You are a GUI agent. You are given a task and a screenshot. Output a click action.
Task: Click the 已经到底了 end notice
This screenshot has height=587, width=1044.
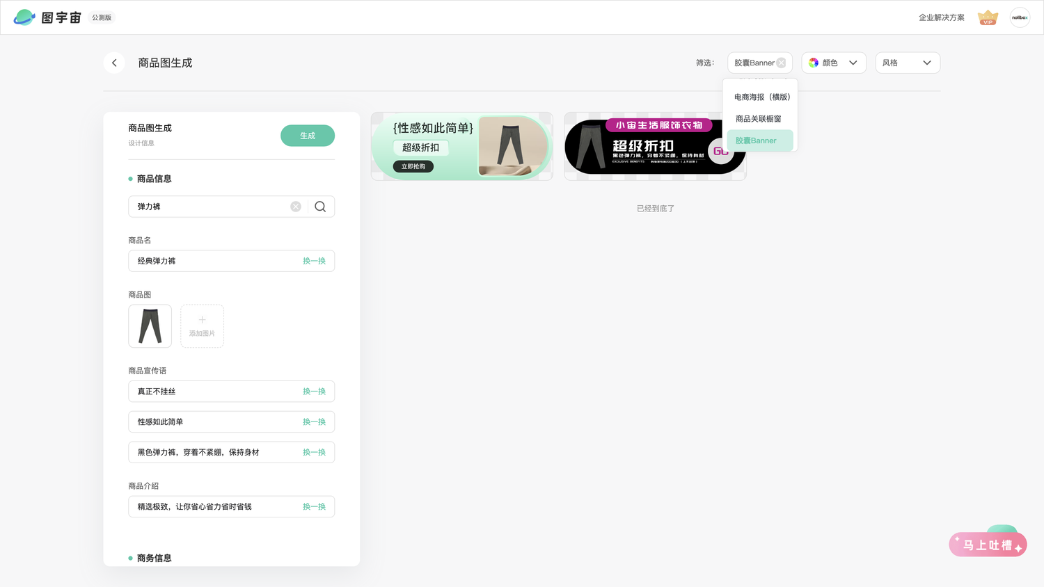point(656,209)
